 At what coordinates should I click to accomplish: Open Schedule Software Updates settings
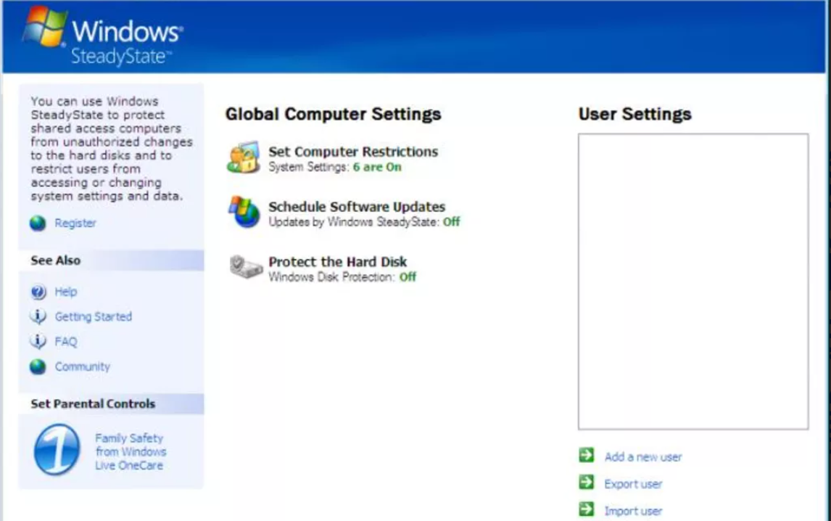pyautogui.click(x=357, y=207)
